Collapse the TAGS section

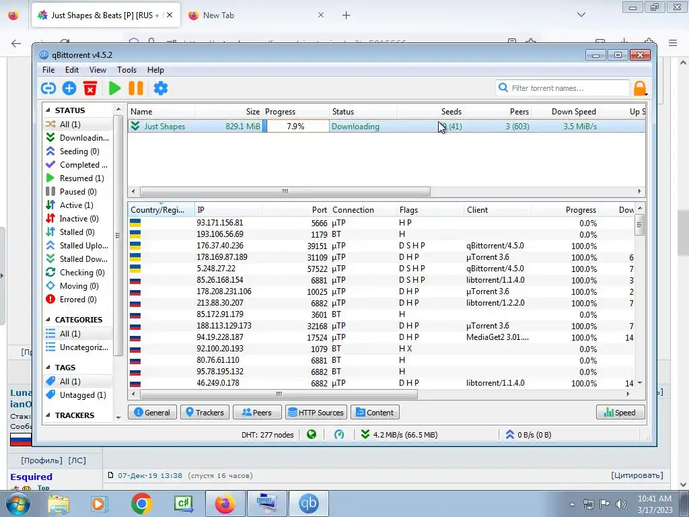tap(48, 368)
